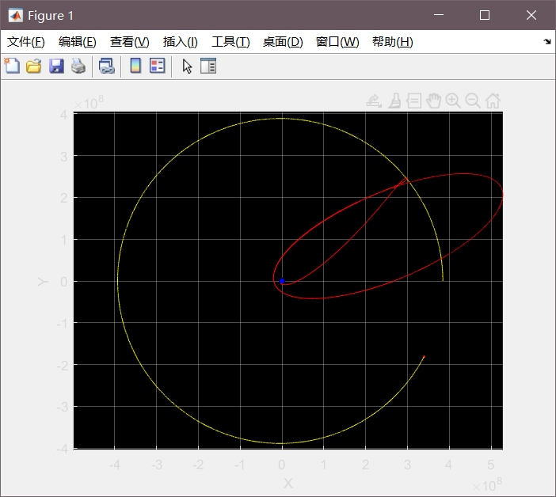Click the X axis label

tap(288, 484)
